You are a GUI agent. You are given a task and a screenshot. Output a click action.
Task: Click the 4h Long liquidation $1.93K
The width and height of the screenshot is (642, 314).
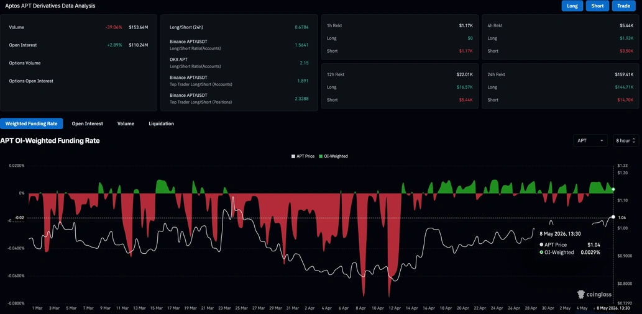[626, 38]
